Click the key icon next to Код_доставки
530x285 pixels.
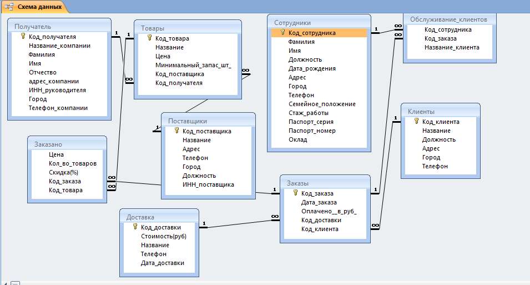pos(135,227)
